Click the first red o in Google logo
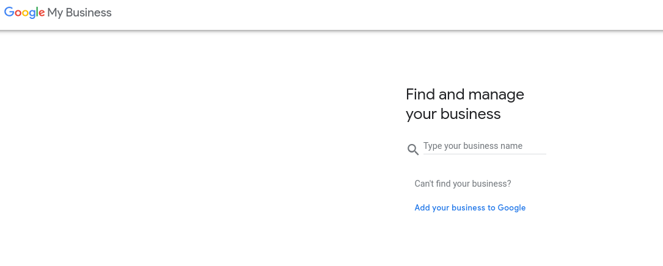Image resolution: width=663 pixels, height=266 pixels. 18,13
